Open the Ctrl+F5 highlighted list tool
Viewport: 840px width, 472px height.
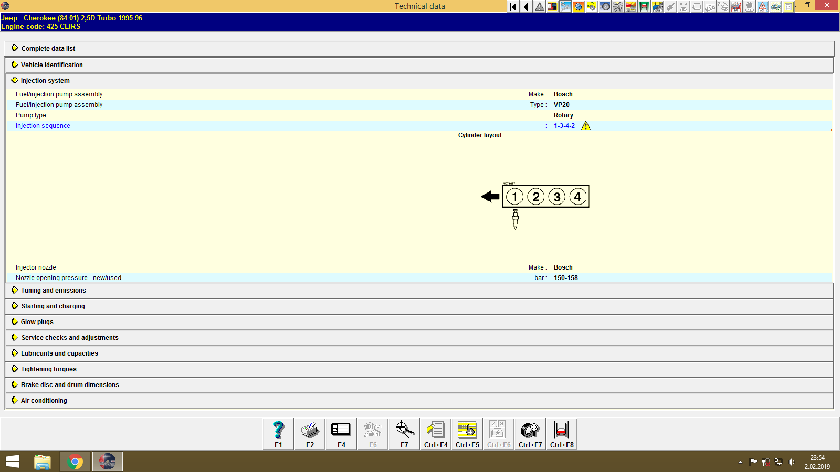(x=467, y=430)
